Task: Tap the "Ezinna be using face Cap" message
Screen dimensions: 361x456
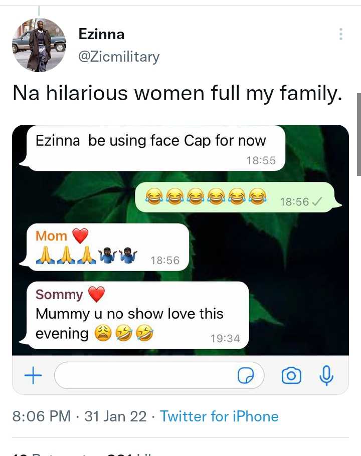Action: click(150, 141)
